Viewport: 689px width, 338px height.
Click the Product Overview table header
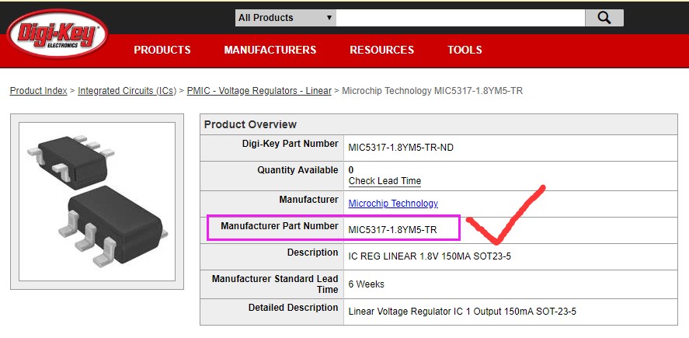(439, 124)
